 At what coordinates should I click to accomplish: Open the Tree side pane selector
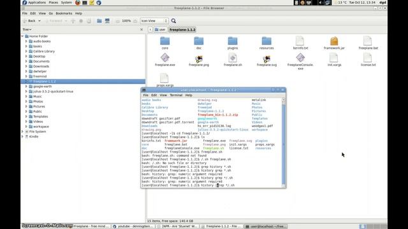click(x=27, y=30)
